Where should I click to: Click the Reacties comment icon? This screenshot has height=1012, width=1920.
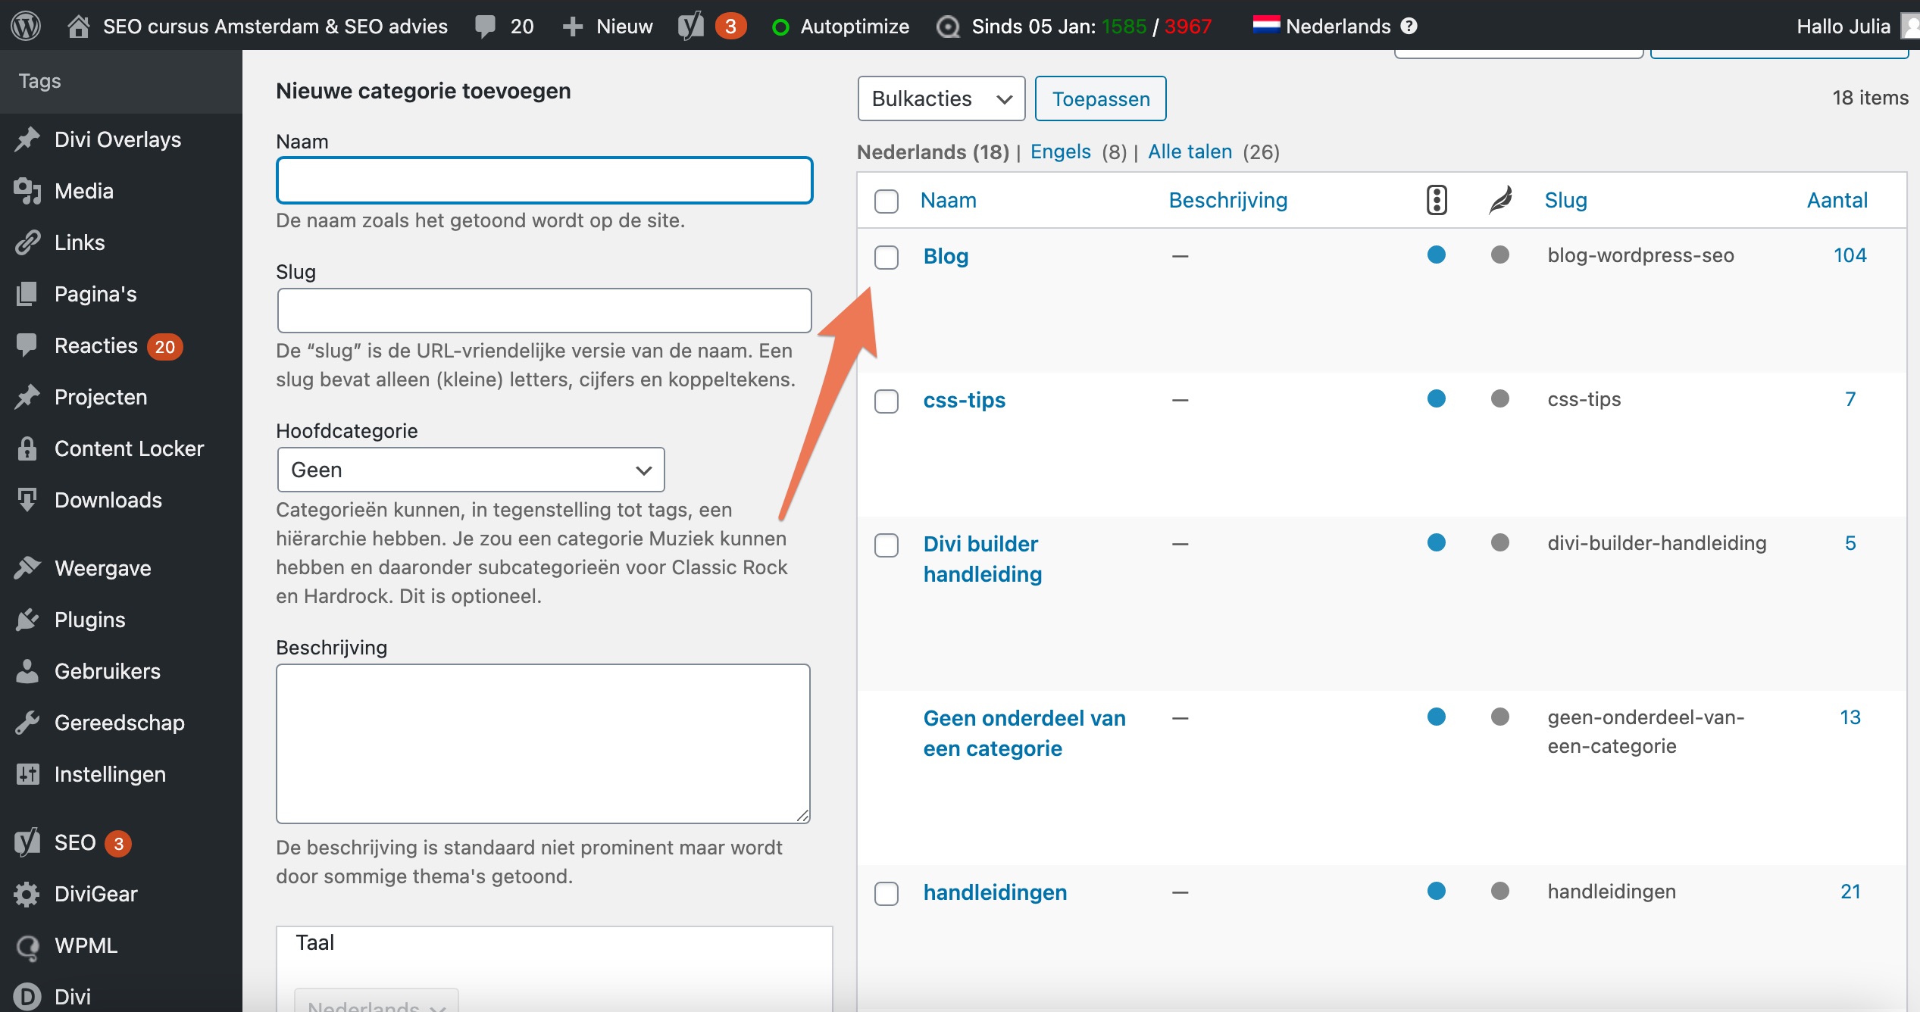[x=27, y=345]
